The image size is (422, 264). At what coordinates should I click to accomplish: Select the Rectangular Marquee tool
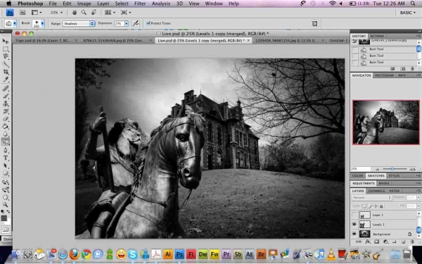(6, 49)
